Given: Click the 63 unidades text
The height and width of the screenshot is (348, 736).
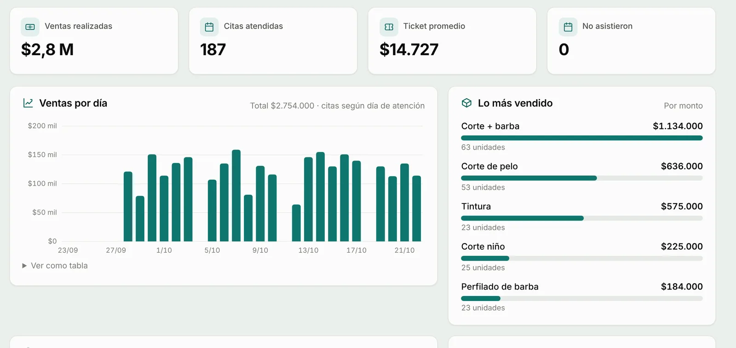Looking at the screenshot, I should 483,147.
